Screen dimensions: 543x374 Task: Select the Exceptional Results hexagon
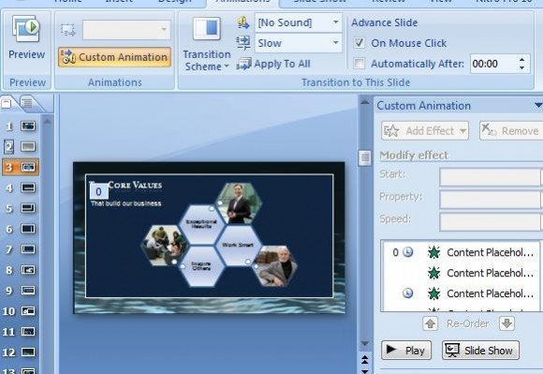[201, 224]
